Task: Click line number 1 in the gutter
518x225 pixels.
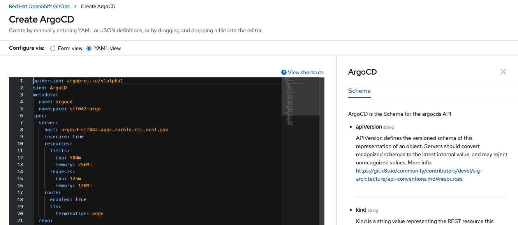Action: click(x=21, y=81)
